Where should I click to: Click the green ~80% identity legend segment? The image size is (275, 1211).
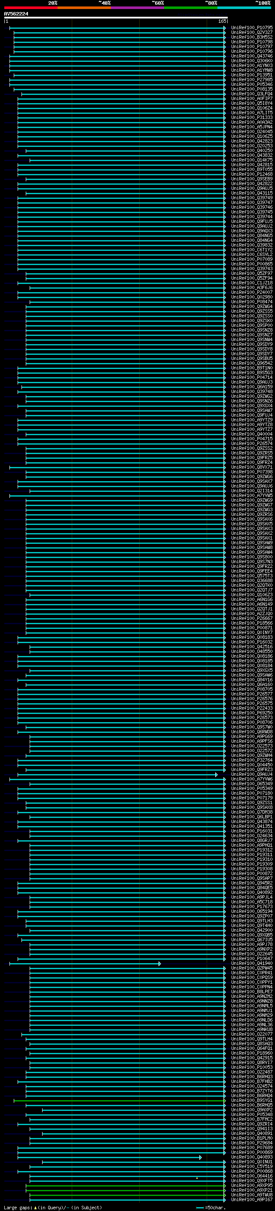[191, 8]
